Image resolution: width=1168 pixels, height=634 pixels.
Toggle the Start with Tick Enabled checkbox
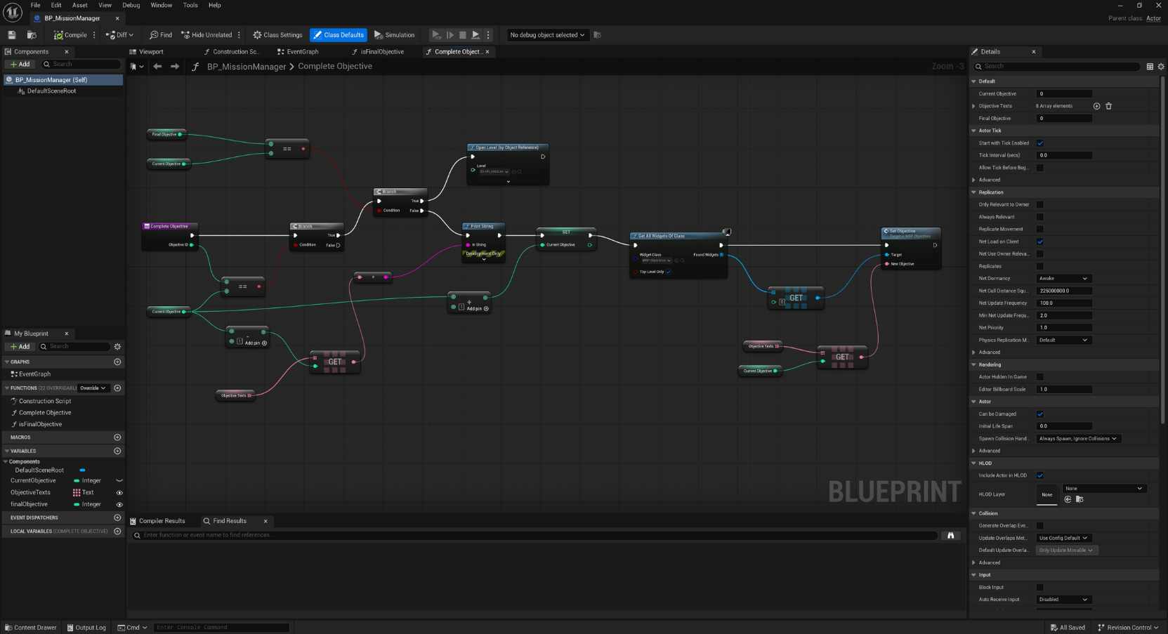tap(1040, 143)
